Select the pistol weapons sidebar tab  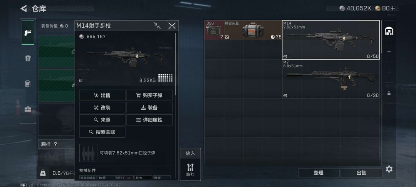tap(28, 33)
